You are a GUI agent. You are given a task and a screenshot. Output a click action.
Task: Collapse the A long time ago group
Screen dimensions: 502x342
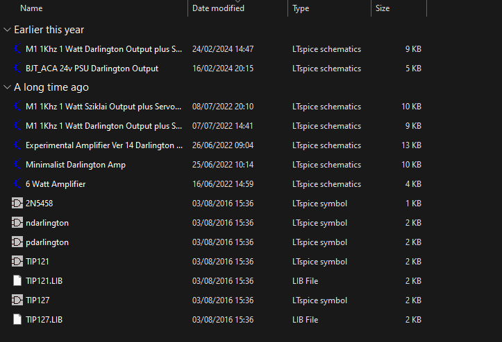[7, 87]
